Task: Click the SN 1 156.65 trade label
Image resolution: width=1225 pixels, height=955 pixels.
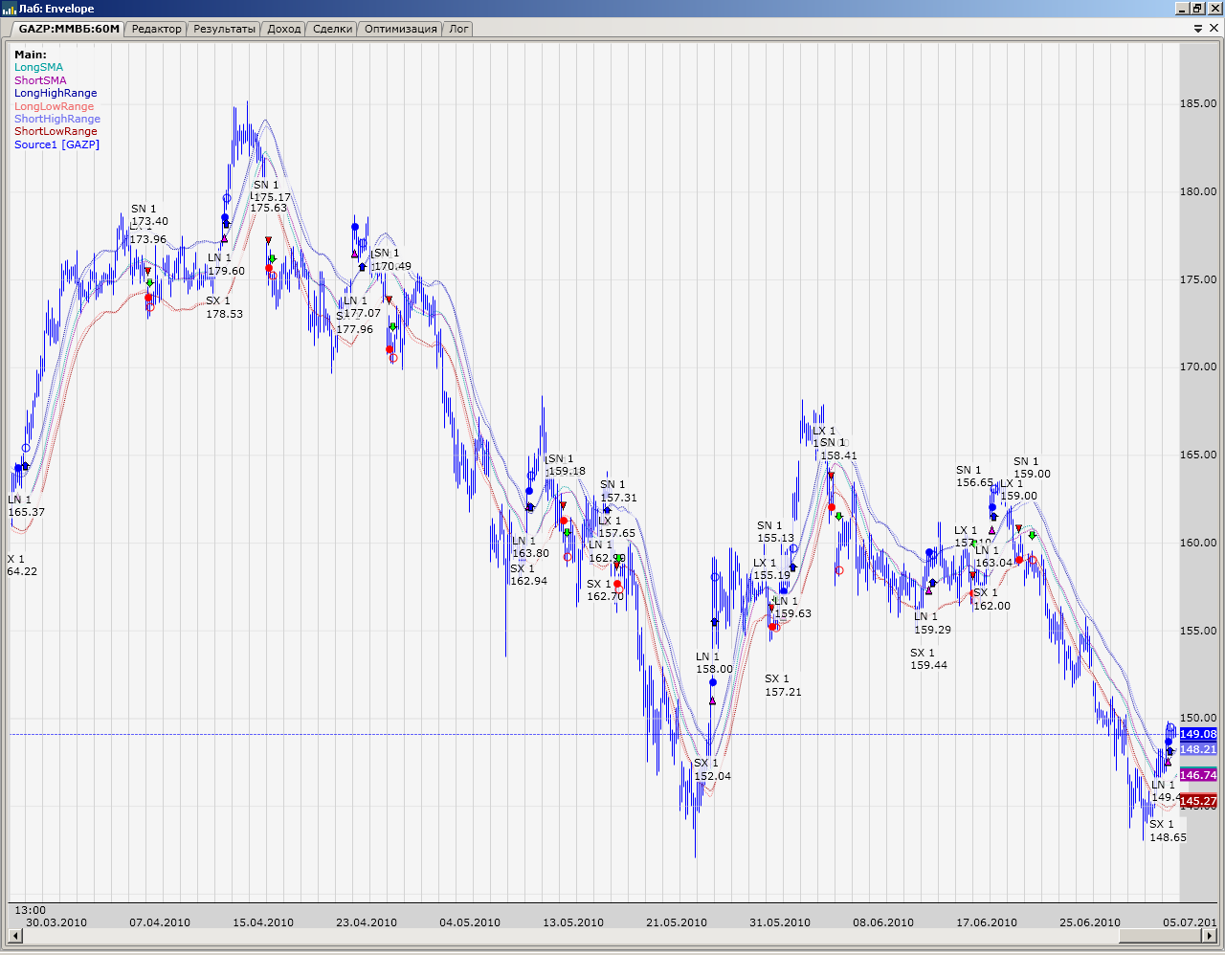Action: pyautogui.click(x=975, y=477)
